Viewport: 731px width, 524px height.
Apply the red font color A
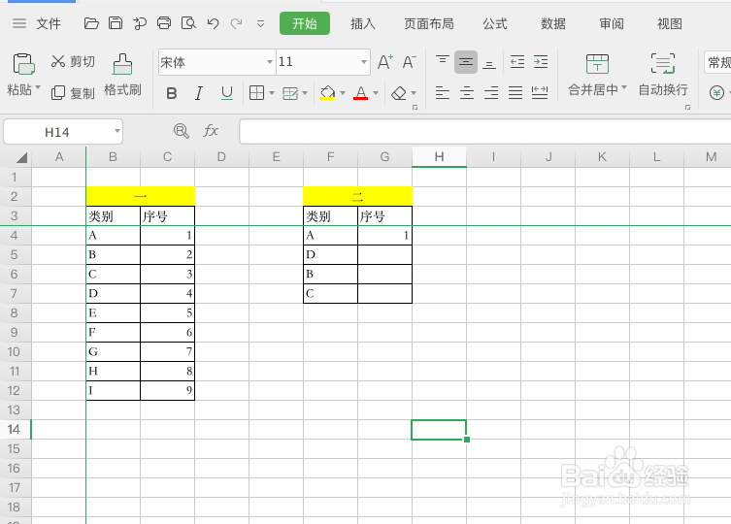click(x=360, y=93)
